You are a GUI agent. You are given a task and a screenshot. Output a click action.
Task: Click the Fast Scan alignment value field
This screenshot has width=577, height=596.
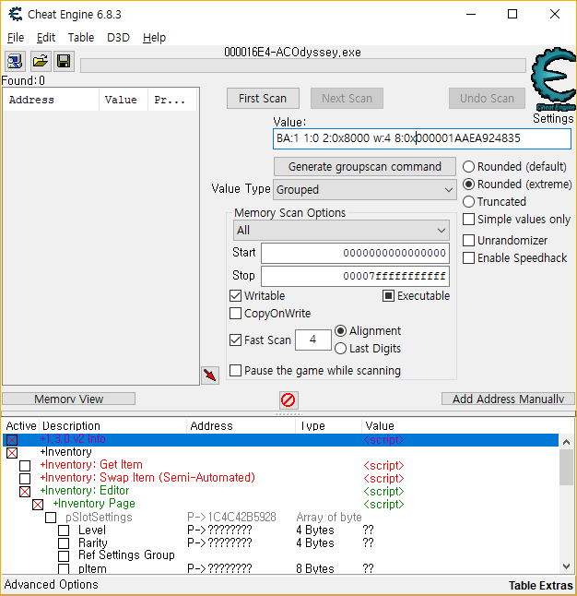coord(313,340)
